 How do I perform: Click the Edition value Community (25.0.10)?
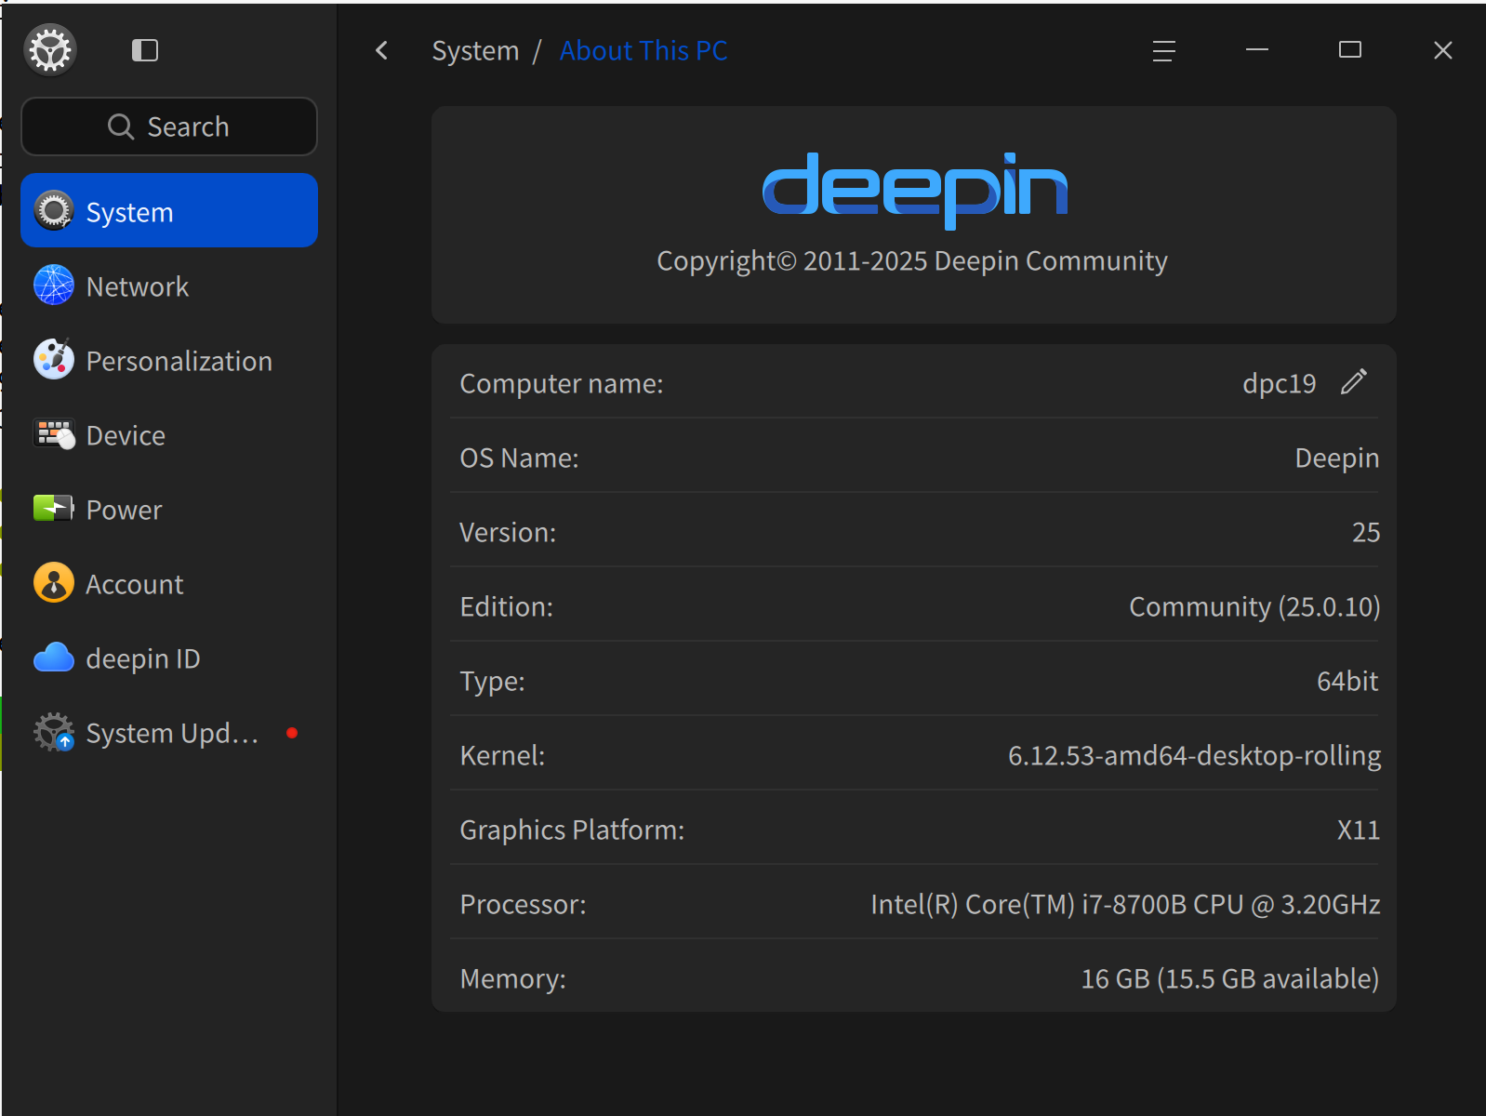(x=1254, y=606)
